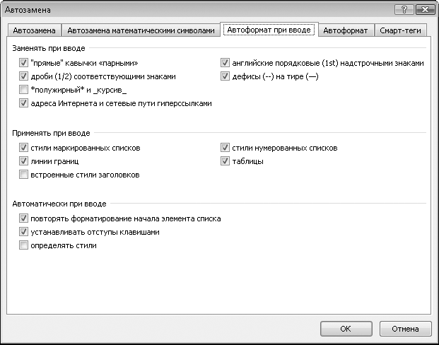Disable дефисы (--) на тире checkbox
The width and height of the screenshot is (439, 345).
[225, 76]
